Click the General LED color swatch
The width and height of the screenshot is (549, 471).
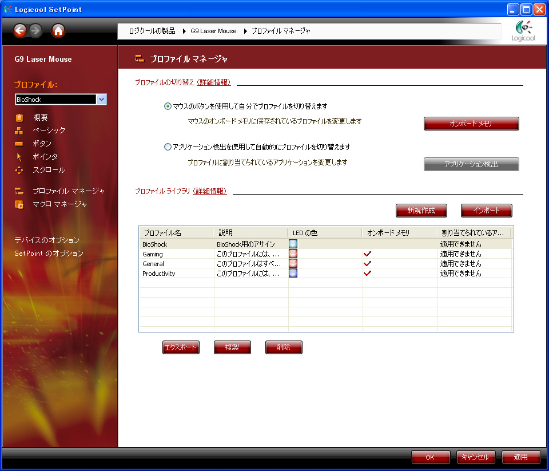click(293, 263)
